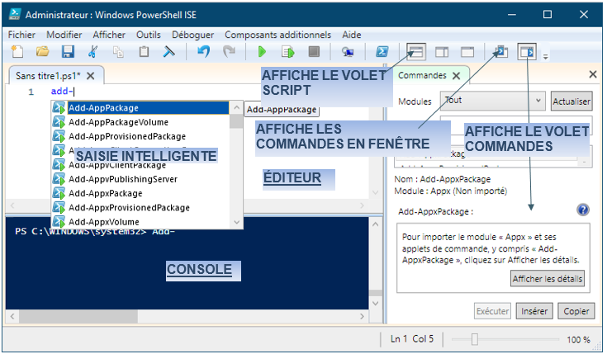Viewport: 607px width, 354px height.
Task: Select the Sans titre1.ps1 script tab
Action: click(48, 76)
